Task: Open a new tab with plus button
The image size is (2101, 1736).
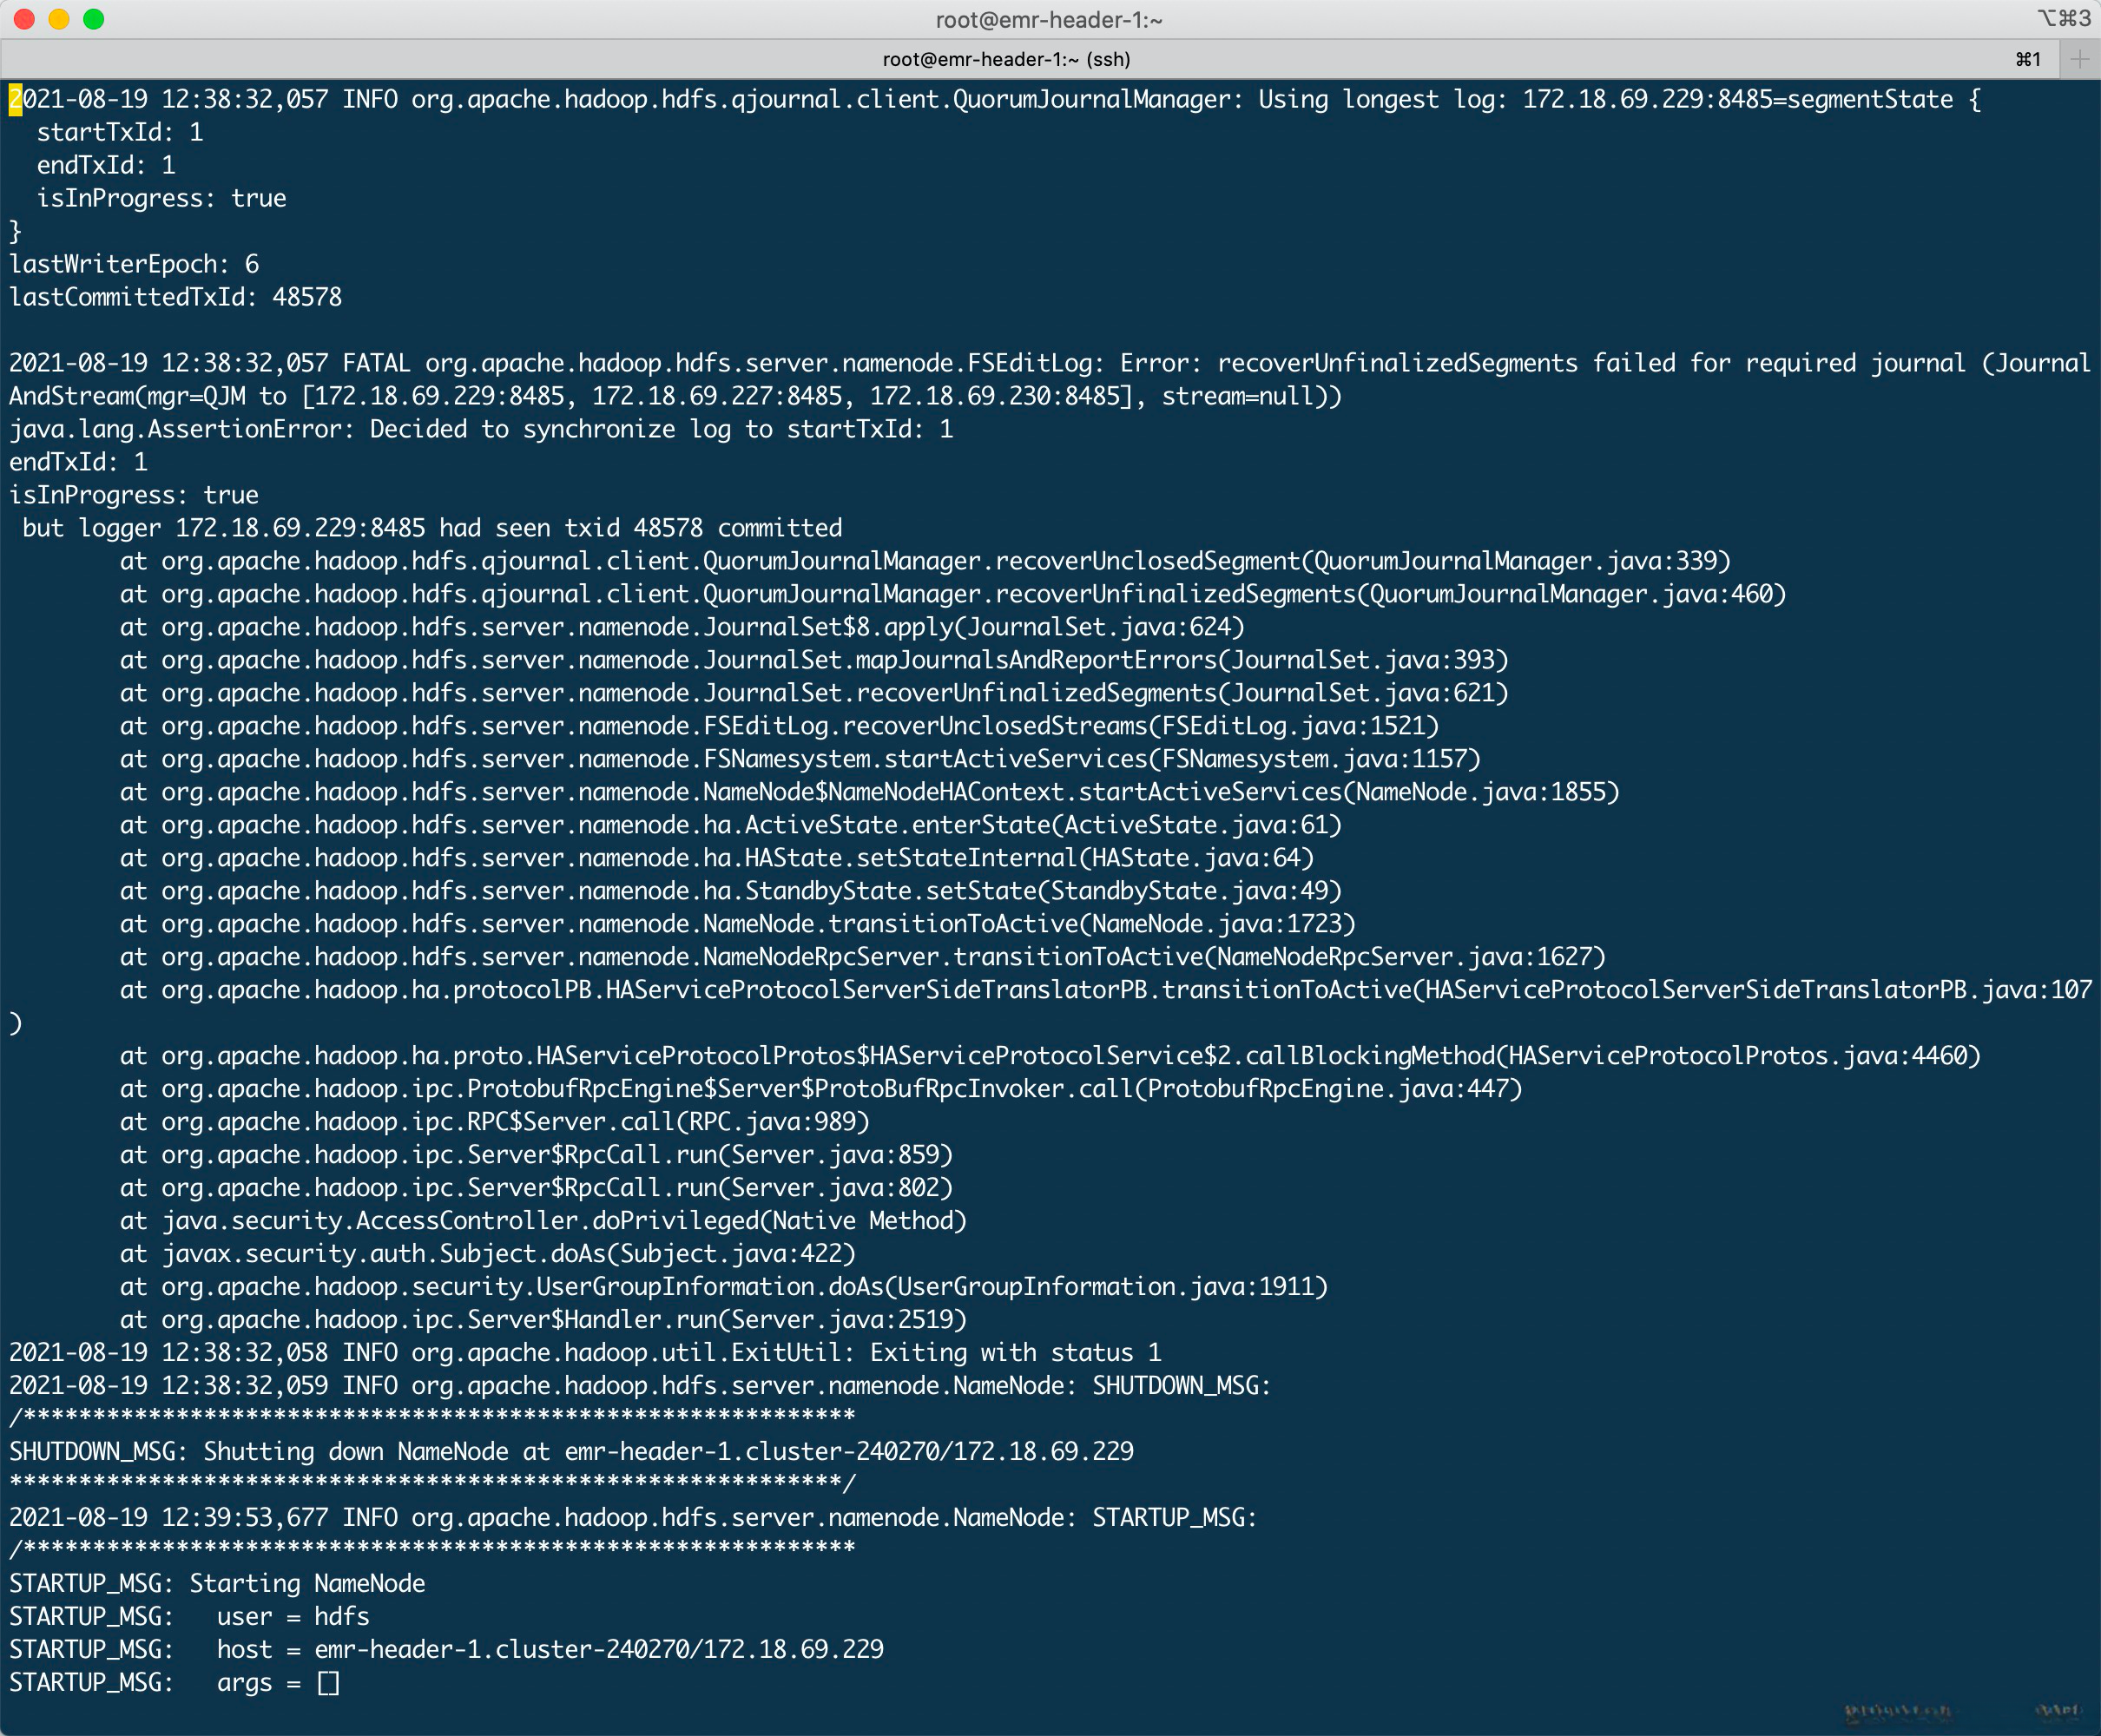Action: (x=2080, y=59)
